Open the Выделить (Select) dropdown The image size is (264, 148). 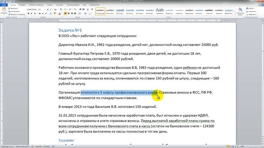coord(251,14)
